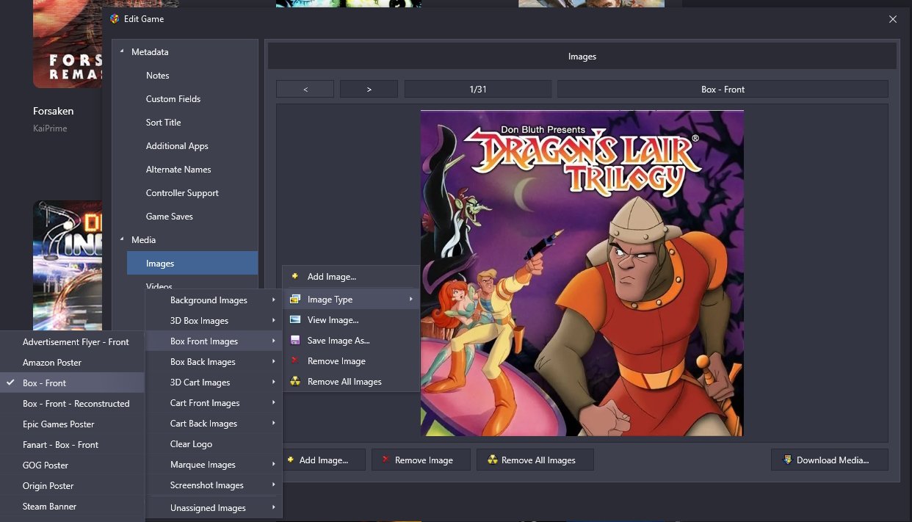Click the Save Image As floppy disk icon
The height and width of the screenshot is (522, 912).
pos(294,341)
